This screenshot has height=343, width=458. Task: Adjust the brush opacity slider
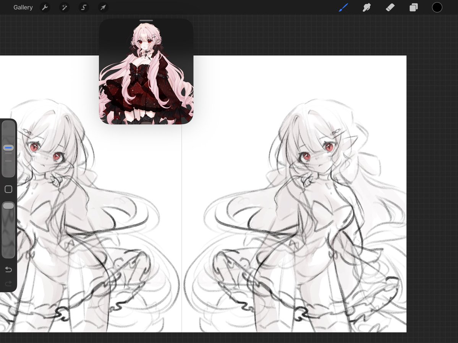point(8,230)
